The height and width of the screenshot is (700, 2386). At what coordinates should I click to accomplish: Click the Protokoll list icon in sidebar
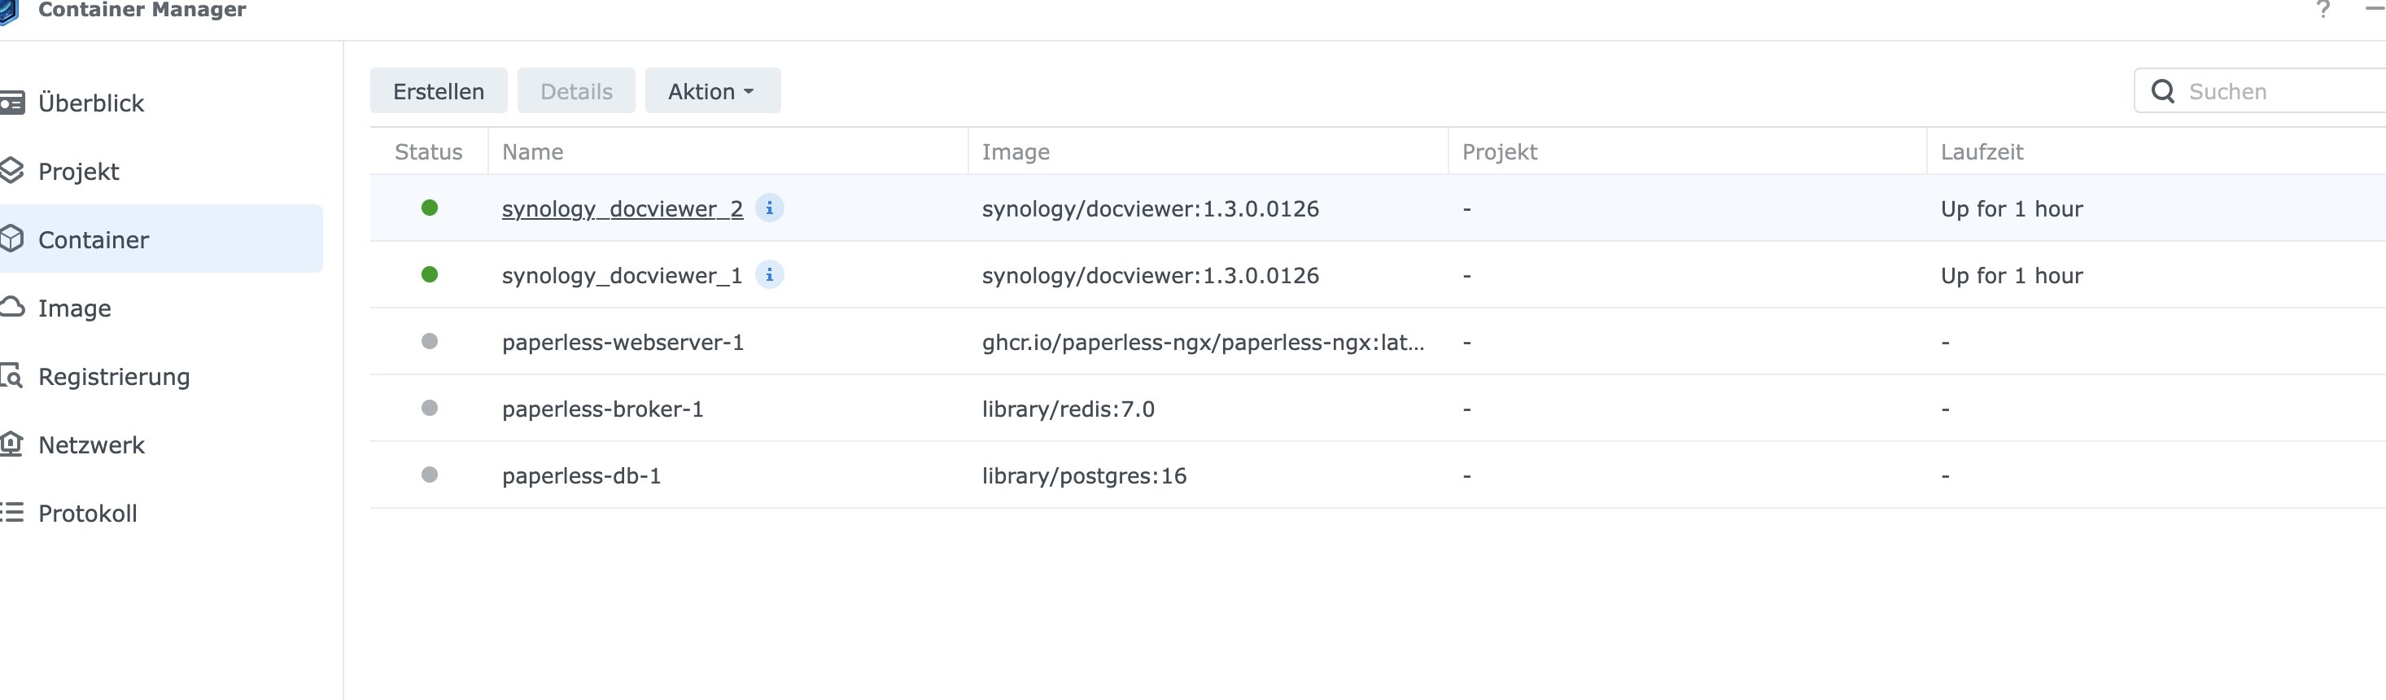coord(11,512)
